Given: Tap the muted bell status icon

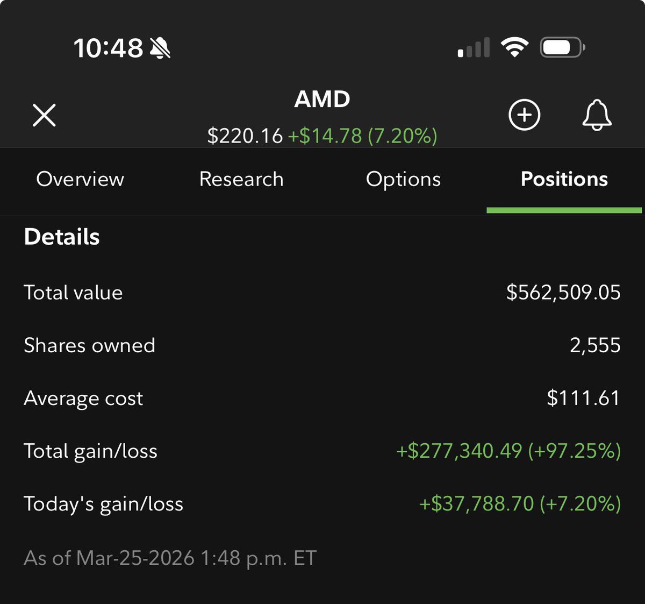Looking at the screenshot, I should tap(160, 48).
